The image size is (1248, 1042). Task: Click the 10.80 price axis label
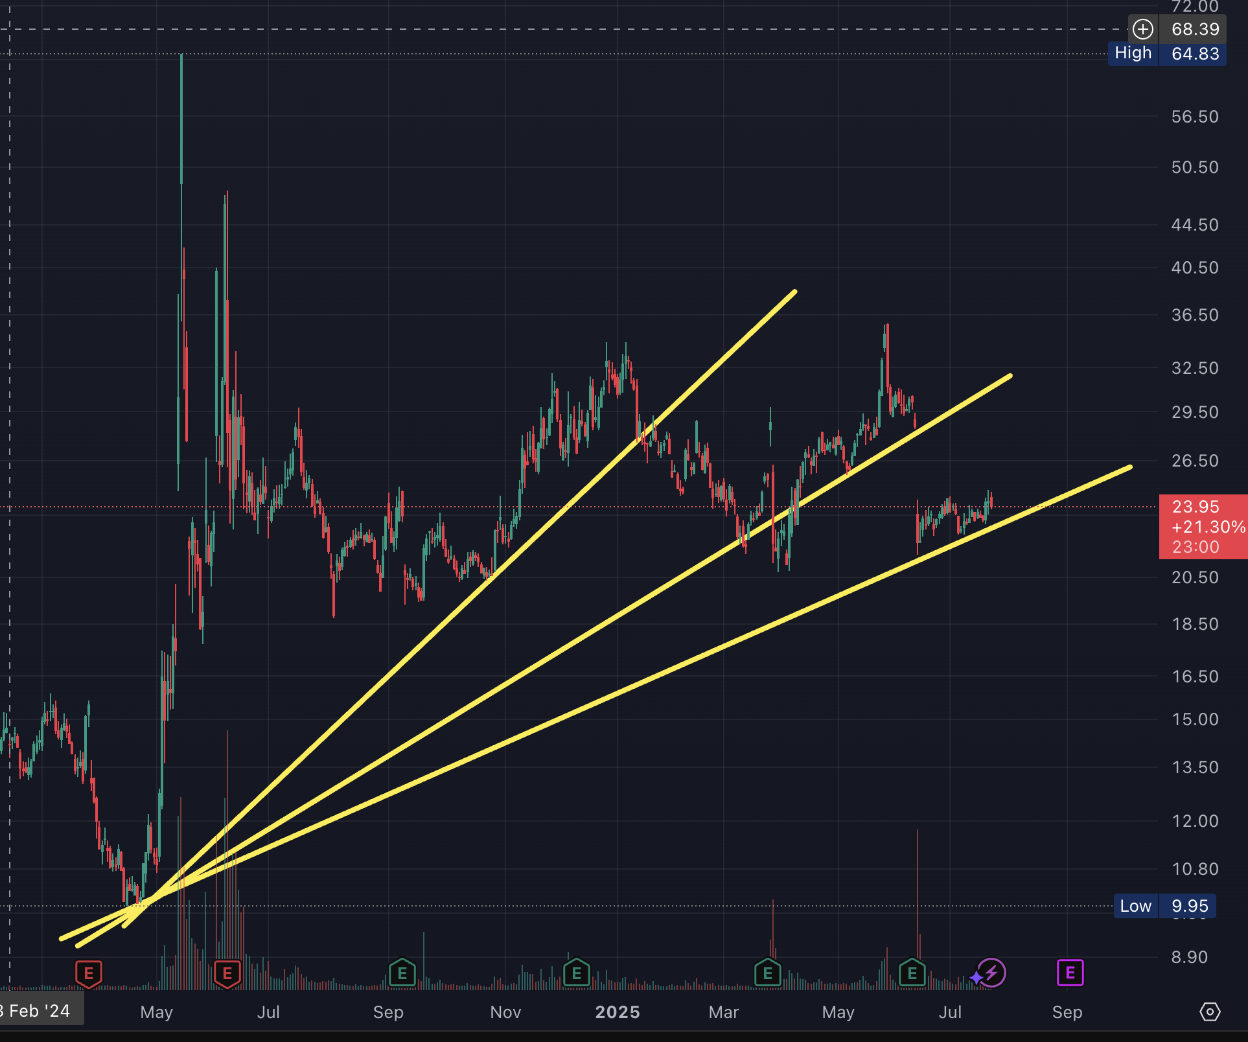click(1195, 869)
